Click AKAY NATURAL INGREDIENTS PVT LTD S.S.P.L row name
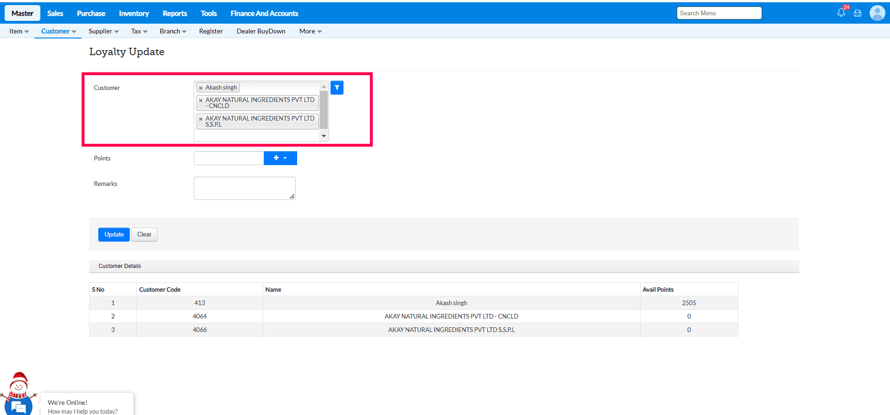The width and height of the screenshot is (890, 415). click(451, 330)
